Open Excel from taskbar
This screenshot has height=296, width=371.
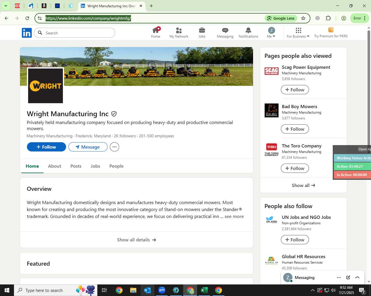pos(204,290)
